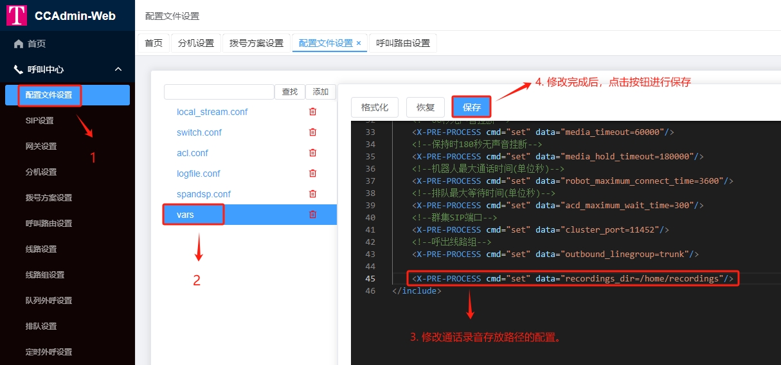Open 呼叫路由设置 in the sidebar
Image resolution: width=781 pixels, height=365 pixels.
click(67, 224)
